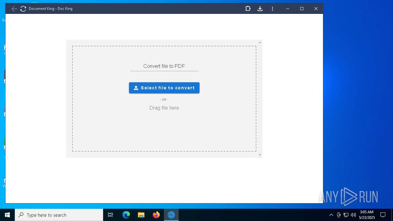Open the taskbar clock and date
The image size is (393, 221).
point(367,215)
